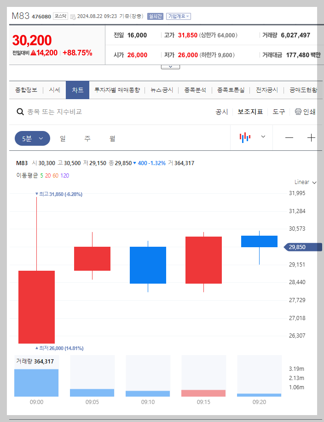
Task: Expand quote details with down chevron
Action: tap(170, 67)
